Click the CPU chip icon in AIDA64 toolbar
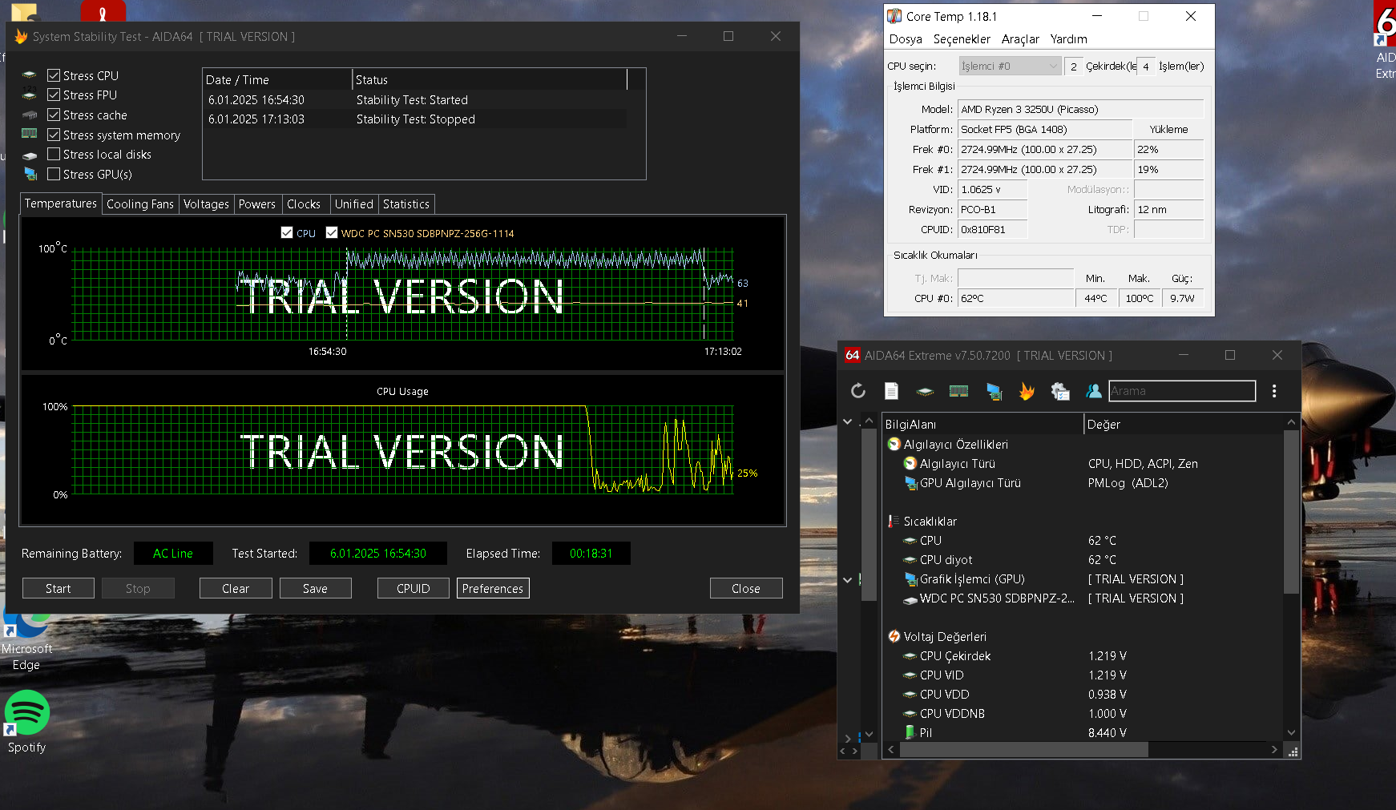The height and width of the screenshot is (810, 1396). (925, 391)
